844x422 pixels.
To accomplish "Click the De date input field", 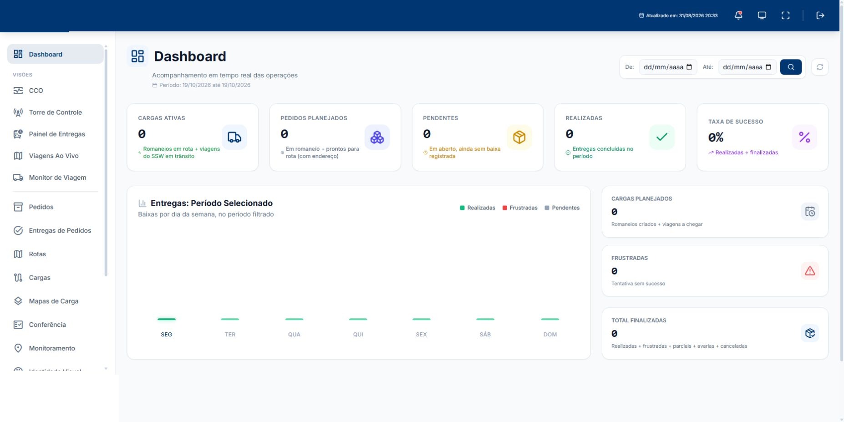I will pyautogui.click(x=668, y=67).
